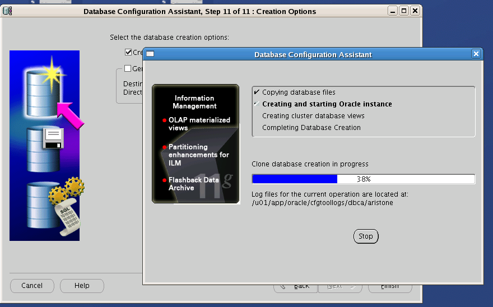Stop the clone database creation
This screenshot has width=493, height=307.
(366, 236)
